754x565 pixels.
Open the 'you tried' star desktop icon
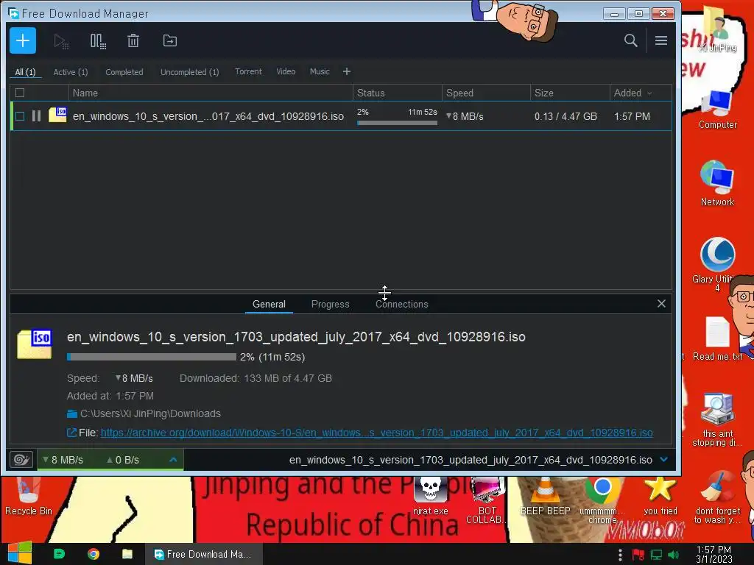[660, 497]
